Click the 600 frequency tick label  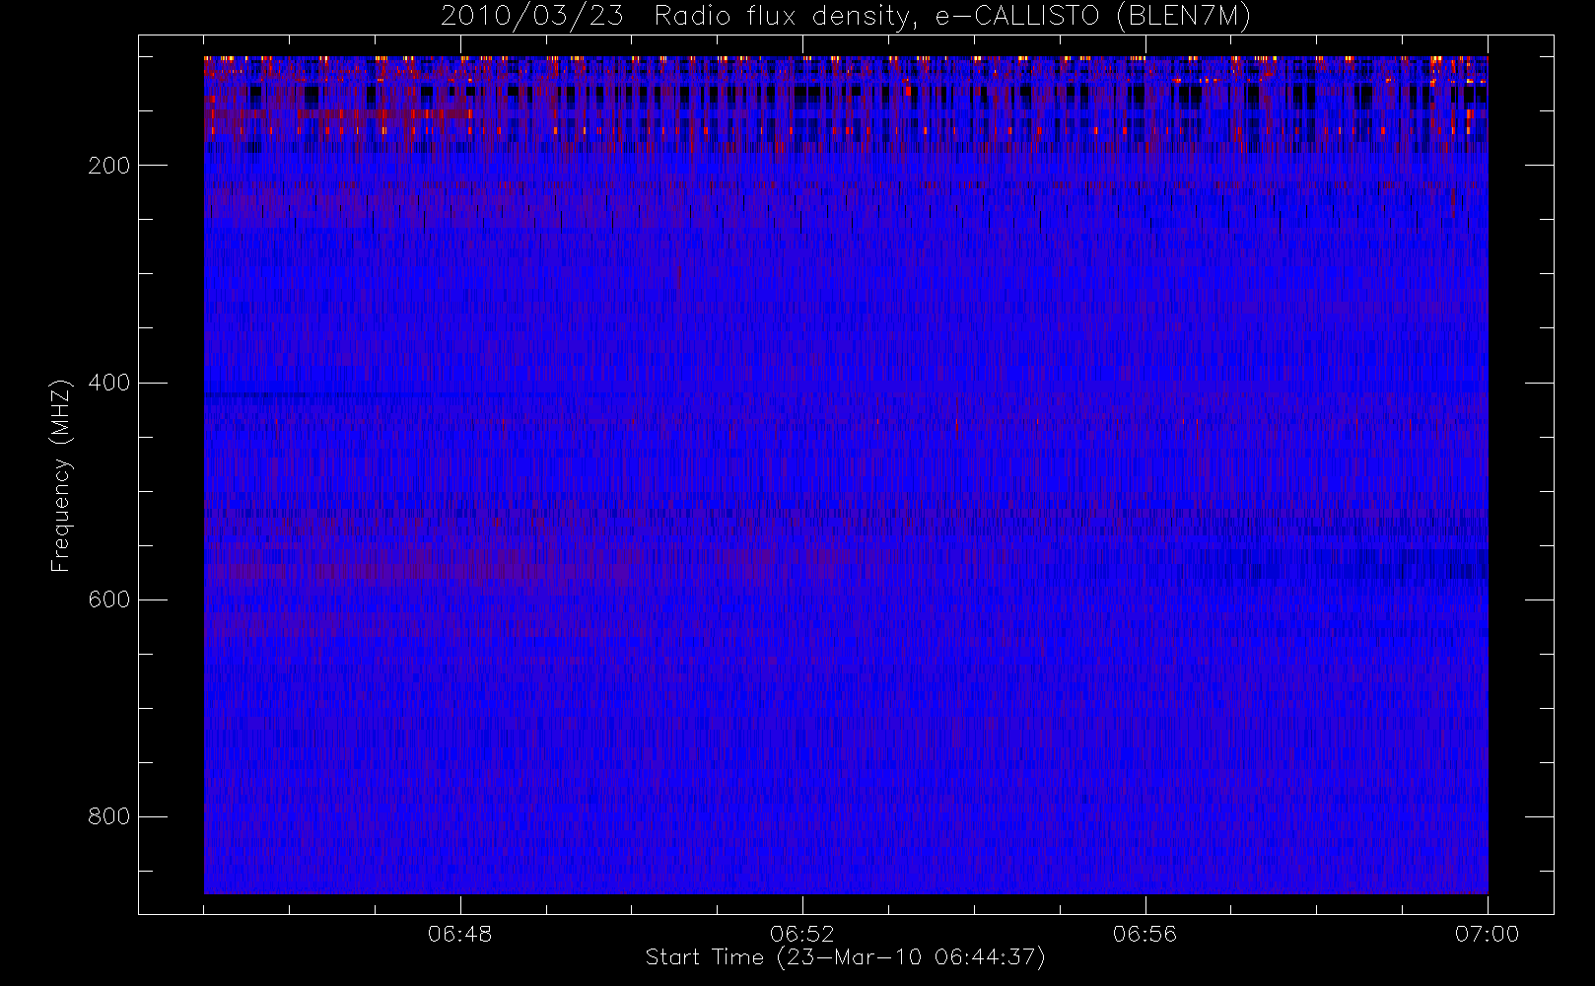pyautogui.click(x=108, y=599)
